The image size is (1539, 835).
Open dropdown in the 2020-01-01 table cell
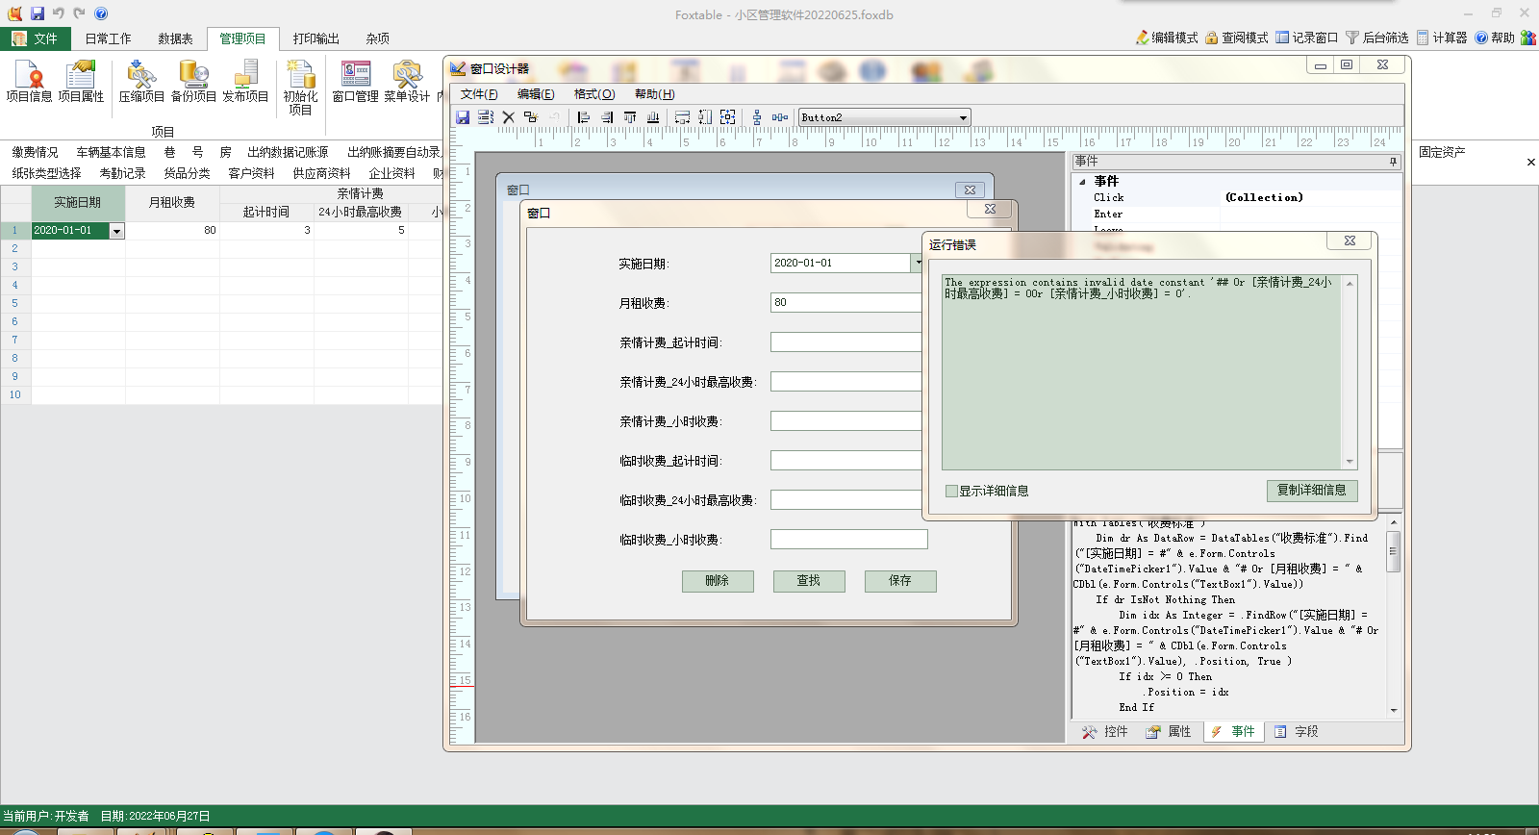coord(116,231)
